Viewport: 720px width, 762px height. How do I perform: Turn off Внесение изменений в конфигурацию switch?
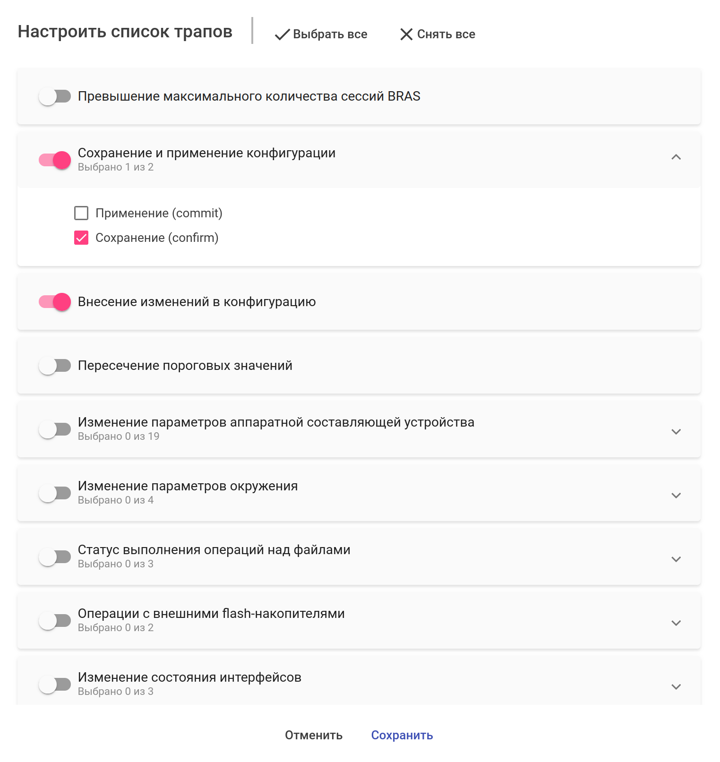click(x=55, y=302)
